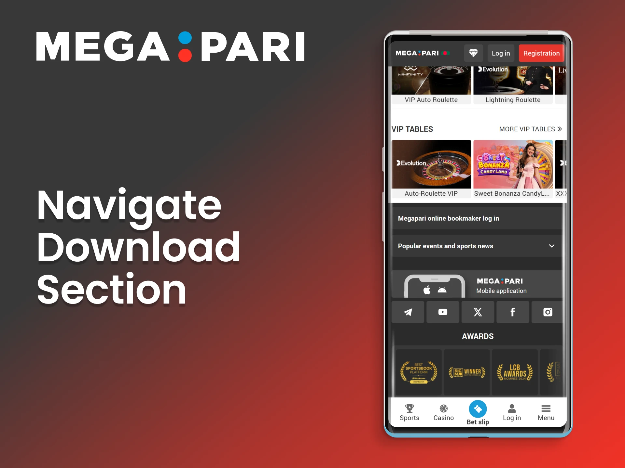Click the VIP diamond icon in top bar
This screenshot has width=625, height=468.
click(x=473, y=53)
